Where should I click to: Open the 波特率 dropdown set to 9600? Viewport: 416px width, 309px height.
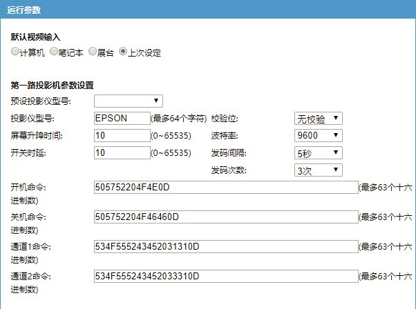318,136
